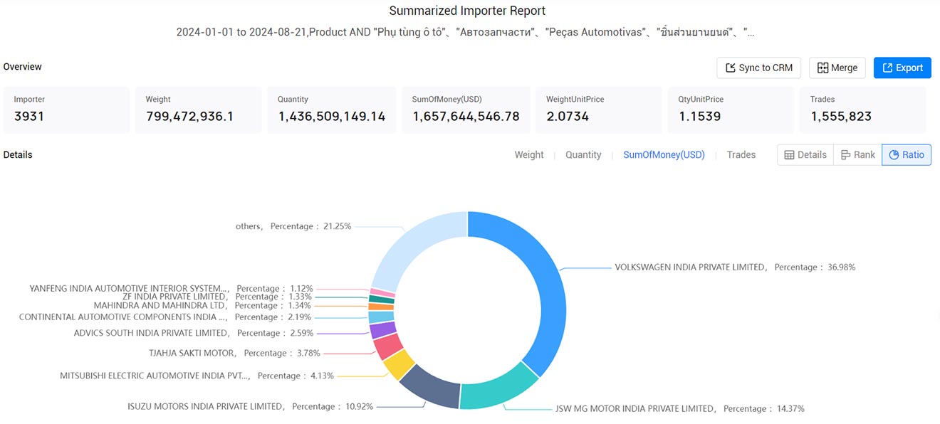Click the QtyUnitPrice 1.1539 card

coord(731,110)
